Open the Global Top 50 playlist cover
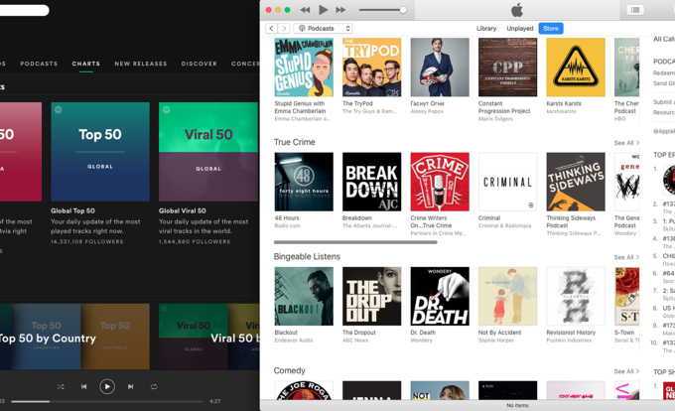The image size is (675, 411). pyautogui.click(x=100, y=152)
